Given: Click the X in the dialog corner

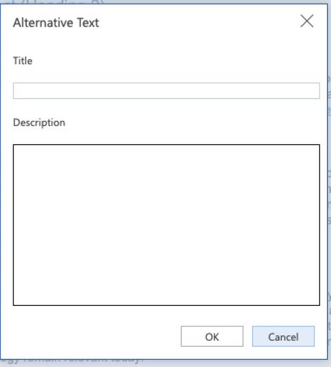Looking at the screenshot, I should click(307, 21).
